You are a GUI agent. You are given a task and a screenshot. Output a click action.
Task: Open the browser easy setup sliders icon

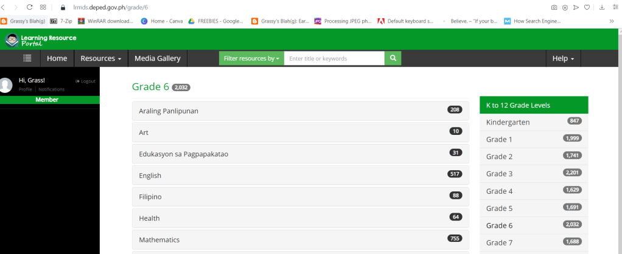coord(615,7)
